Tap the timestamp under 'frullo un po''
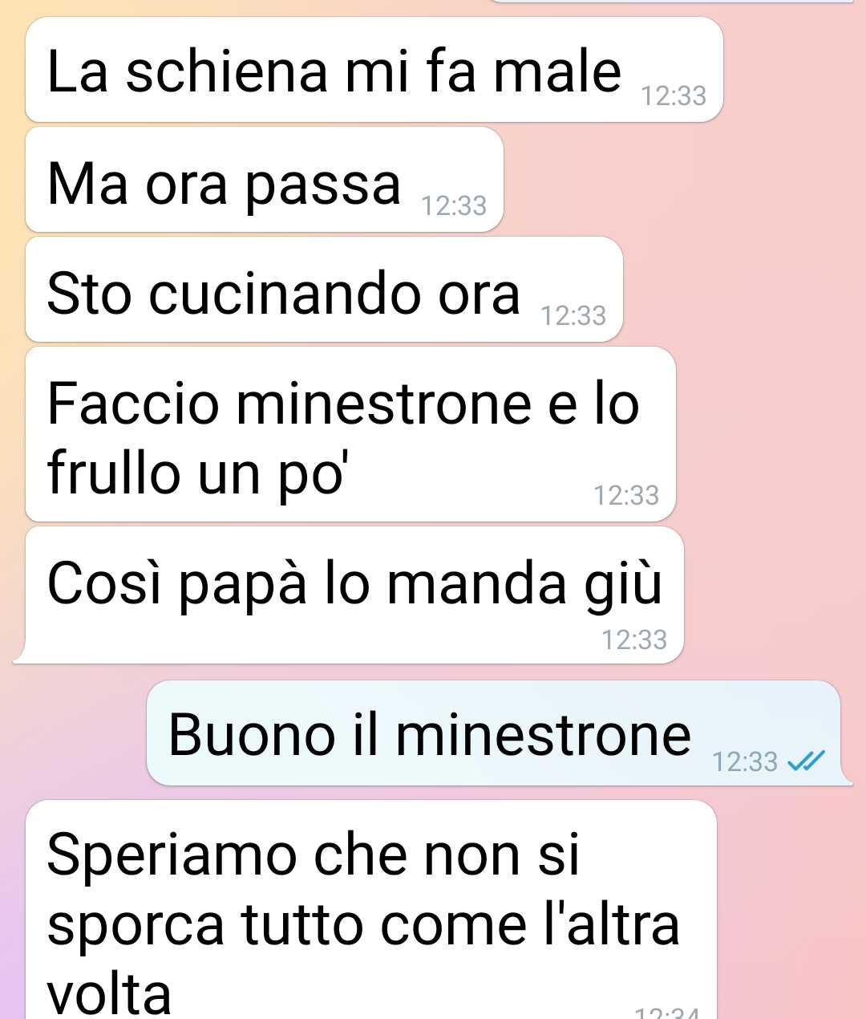The height and width of the screenshot is (1019, 866). tap(626, 496)
